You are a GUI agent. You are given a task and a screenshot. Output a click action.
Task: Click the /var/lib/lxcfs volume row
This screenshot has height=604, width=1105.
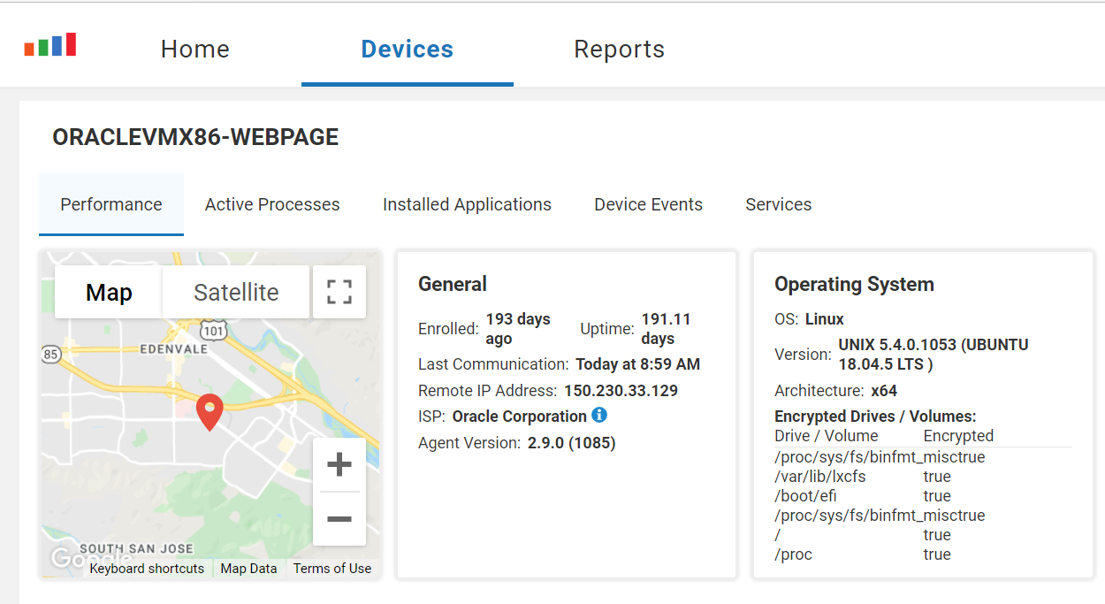point(923,477)
